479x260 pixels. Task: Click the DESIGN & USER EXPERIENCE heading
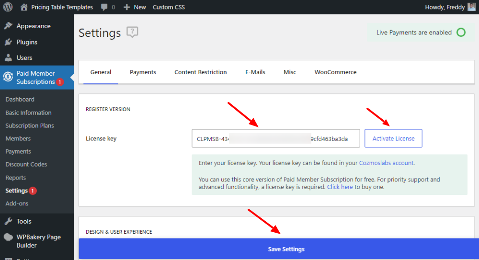(x=119, y=232)
